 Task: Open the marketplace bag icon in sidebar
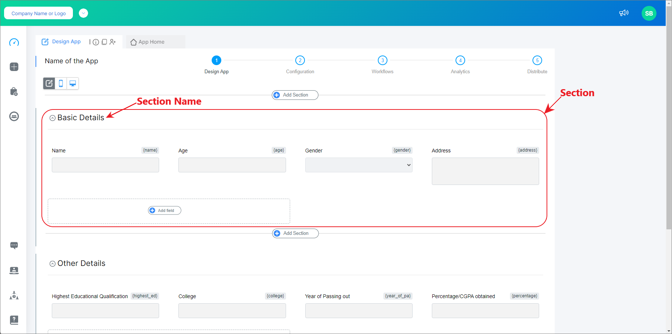point(14,91)
